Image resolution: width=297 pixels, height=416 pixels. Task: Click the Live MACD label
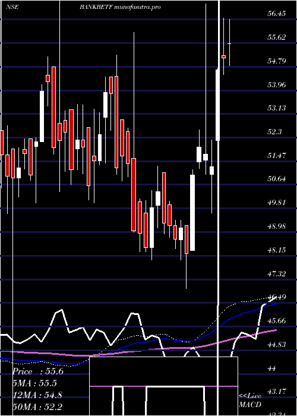pyautogui.click(x=250, y=400)
